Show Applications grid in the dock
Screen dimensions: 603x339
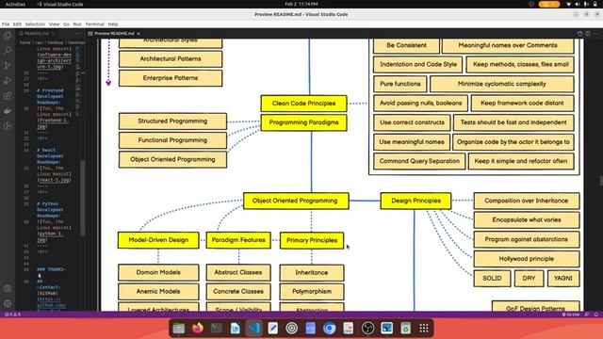pos(424,329)
